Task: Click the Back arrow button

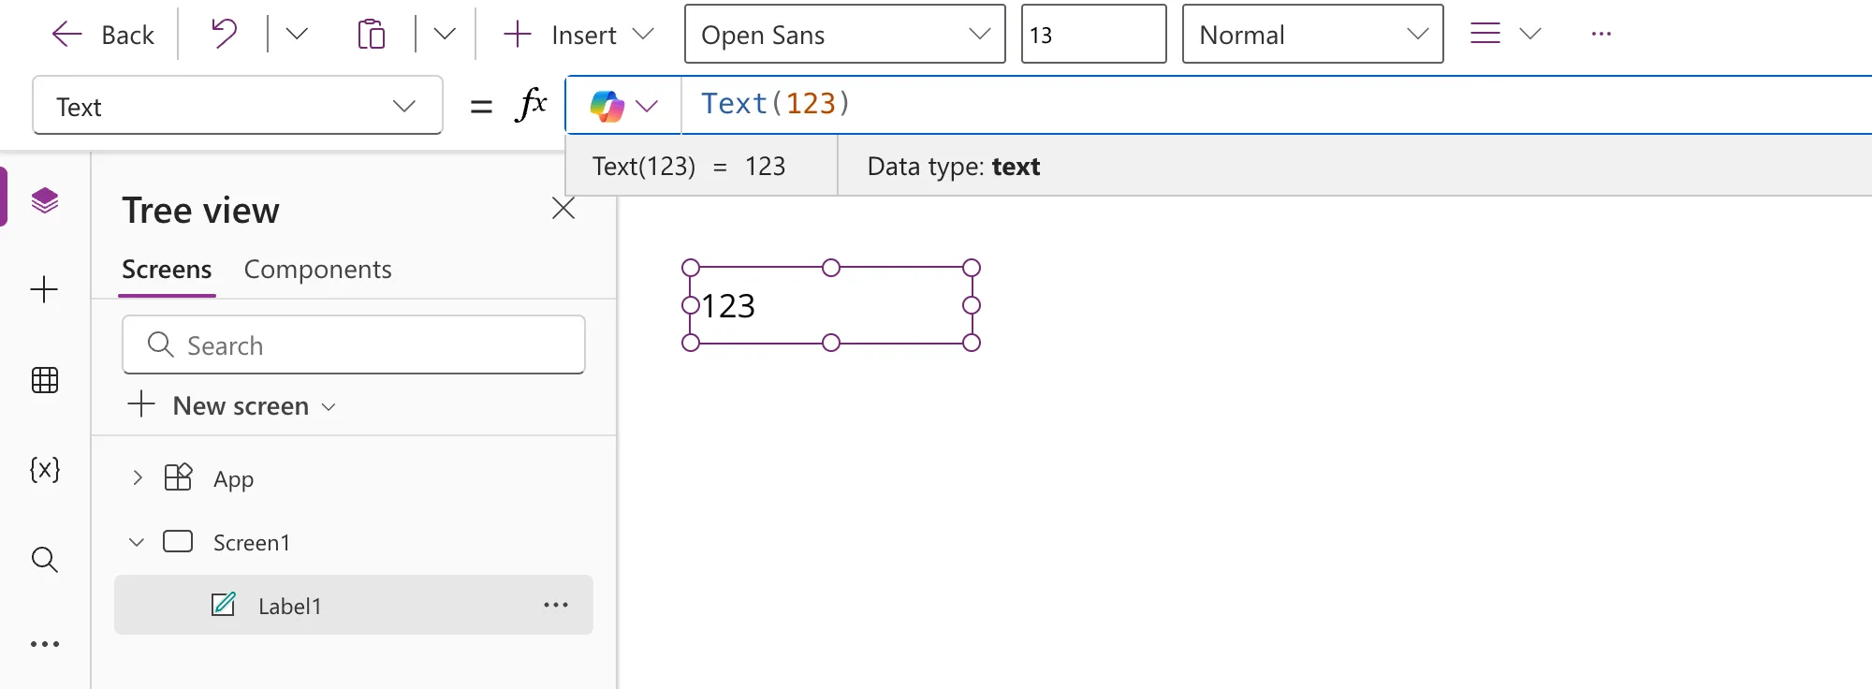Action: pos(102,35)
